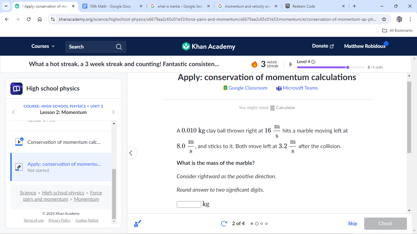Share to Google Classroom link

pos(245,88)
